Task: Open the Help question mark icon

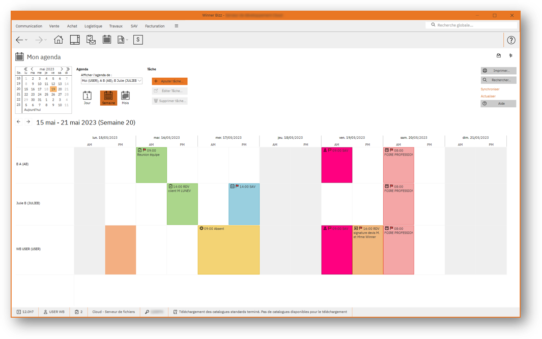Action: 511,40
